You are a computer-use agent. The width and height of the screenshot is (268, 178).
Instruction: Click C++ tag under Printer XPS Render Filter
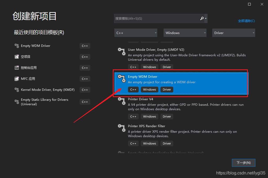click(x=133, y=143)
